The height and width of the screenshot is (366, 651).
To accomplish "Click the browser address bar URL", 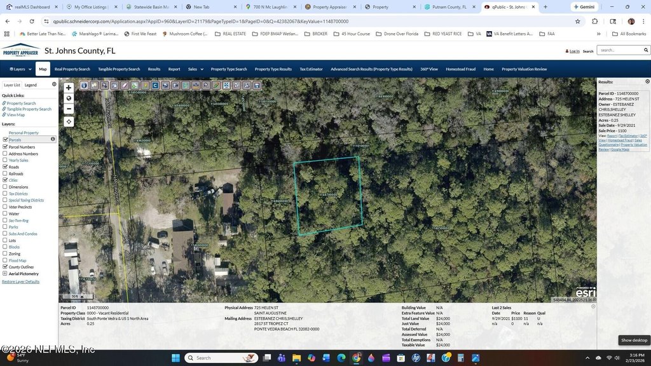I will tap(201, 22).
